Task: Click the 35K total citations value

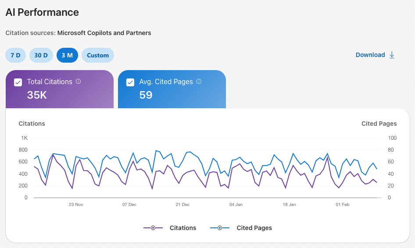Action: pyautogui.click(x=37, y=95)
